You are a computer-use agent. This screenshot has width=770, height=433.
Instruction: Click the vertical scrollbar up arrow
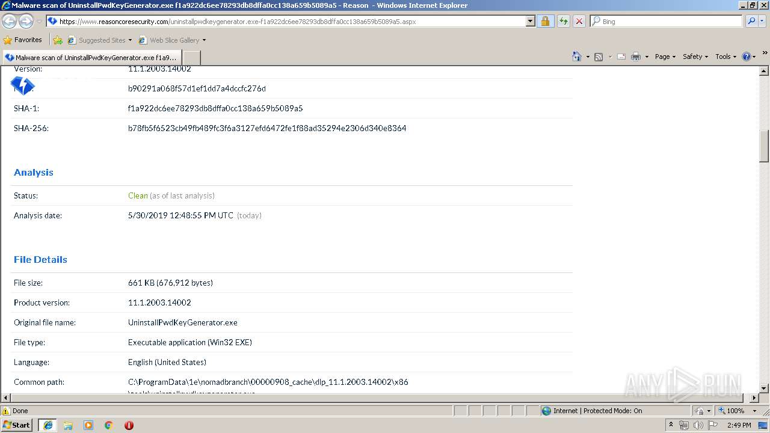pyautogui.click(x=764, y=71)
